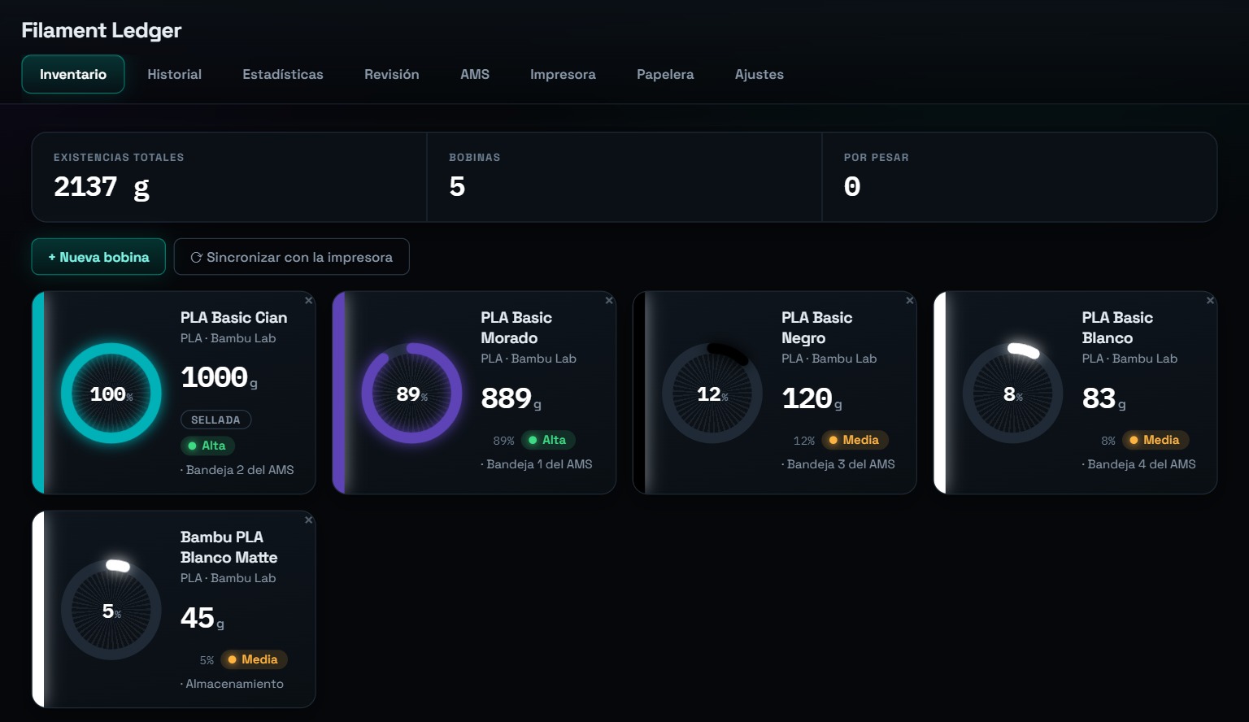Click the 120 g weight value
This screenshot has height=722, width=1249.
[x=812, y=398]
